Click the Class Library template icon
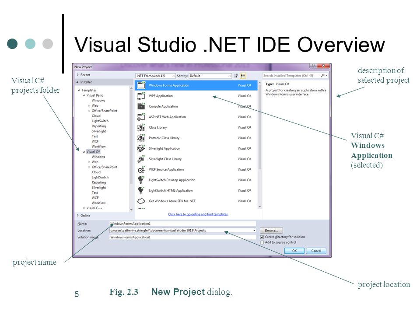Image resolution: width=420 pixels, height=315 pixels. 141,127
